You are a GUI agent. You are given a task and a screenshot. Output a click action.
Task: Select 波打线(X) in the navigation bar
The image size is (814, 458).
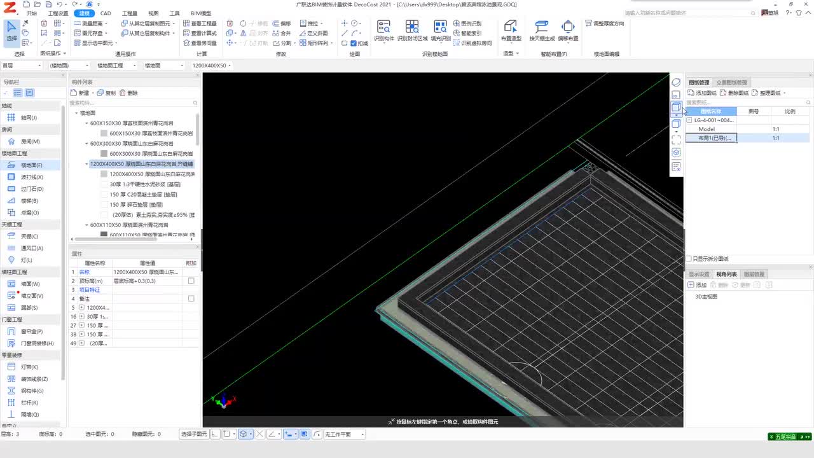[32, 177]
